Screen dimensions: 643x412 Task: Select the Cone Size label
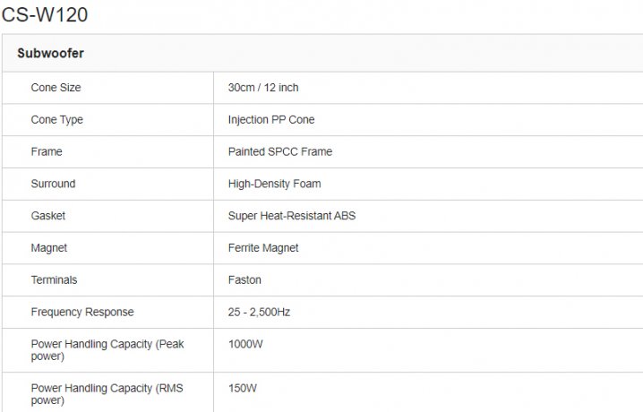tap(56, 88)
